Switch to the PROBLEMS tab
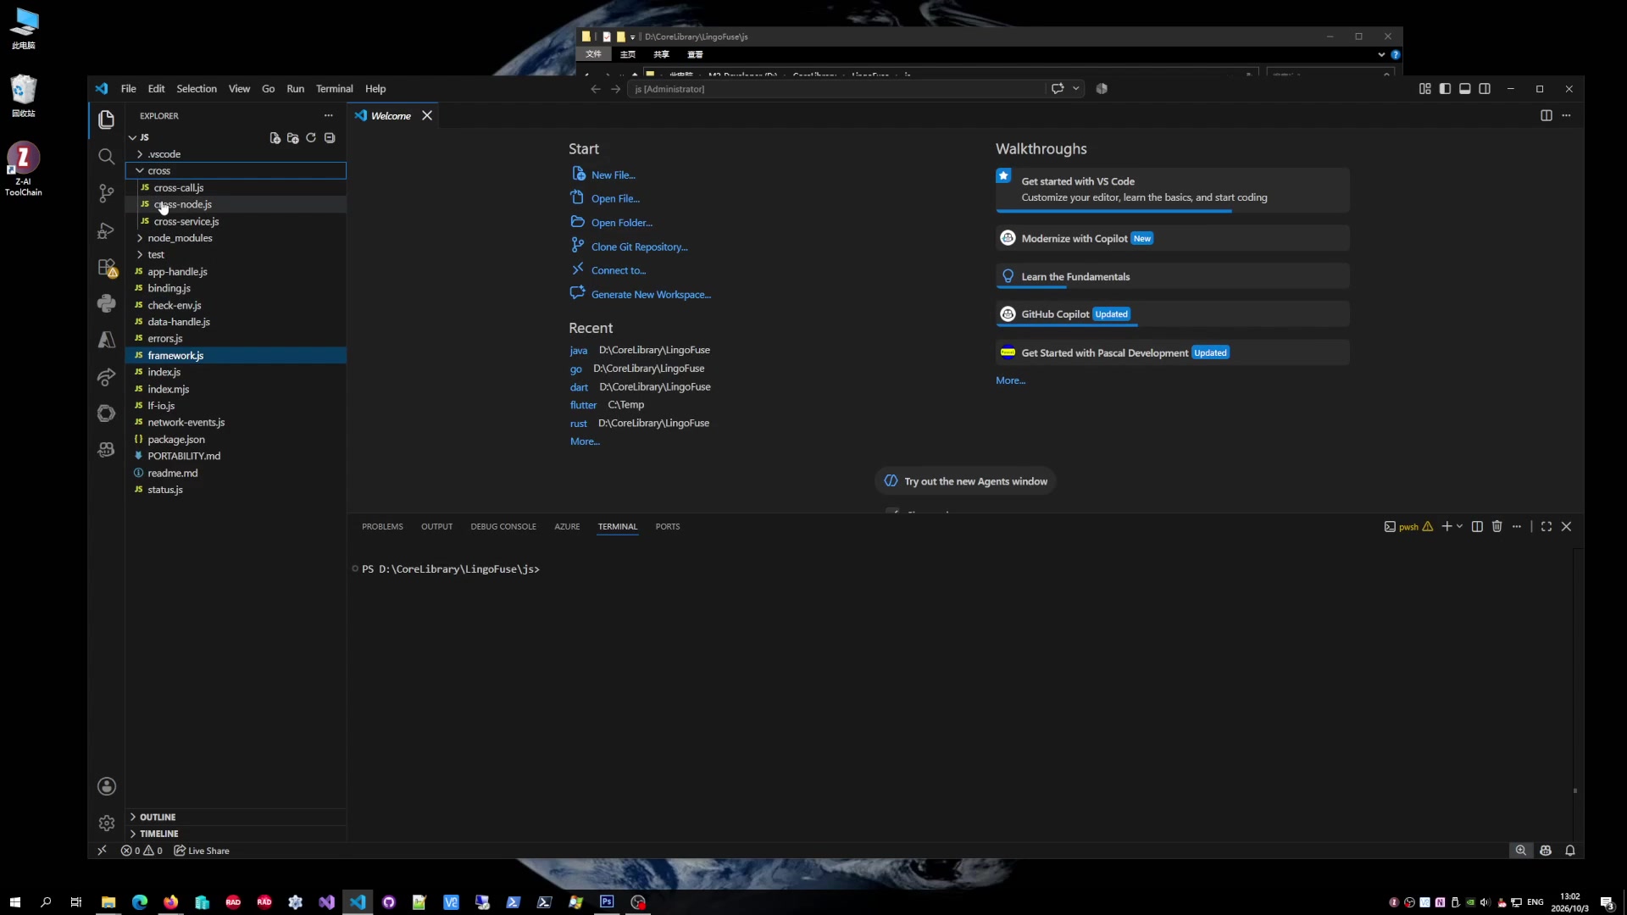Viewport: 1627px width, 915px height. (382, 526)
